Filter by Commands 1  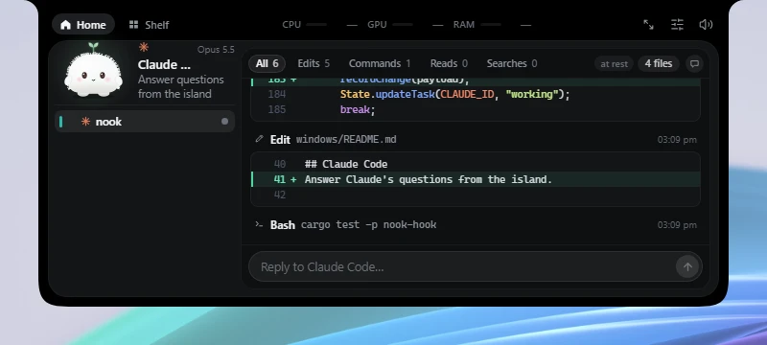tap(380, 63)
